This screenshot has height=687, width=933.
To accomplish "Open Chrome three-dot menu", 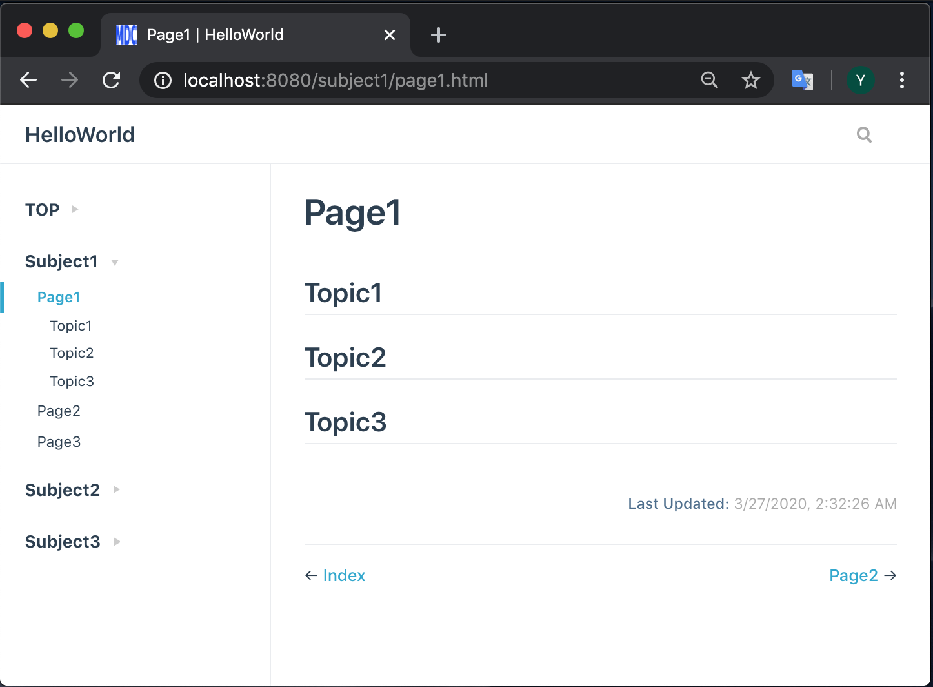I will [x=902, y=80].
